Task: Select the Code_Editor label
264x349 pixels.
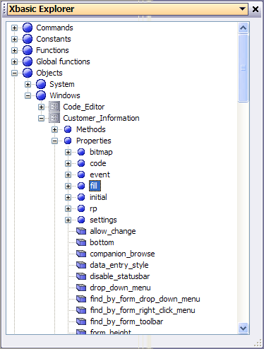Action: (84, 107)
